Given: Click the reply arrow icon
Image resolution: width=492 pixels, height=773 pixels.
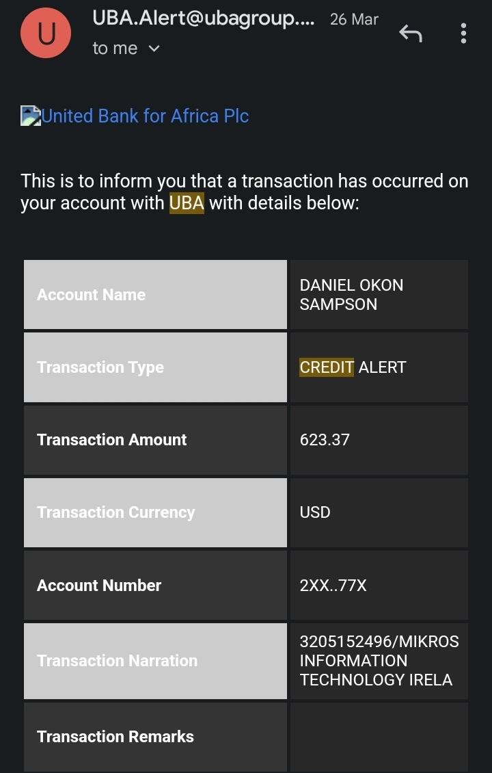Looking at the screenshot, I should pos(411,33).
